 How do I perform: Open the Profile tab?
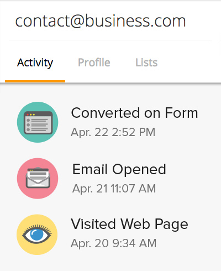coord(94,62)
